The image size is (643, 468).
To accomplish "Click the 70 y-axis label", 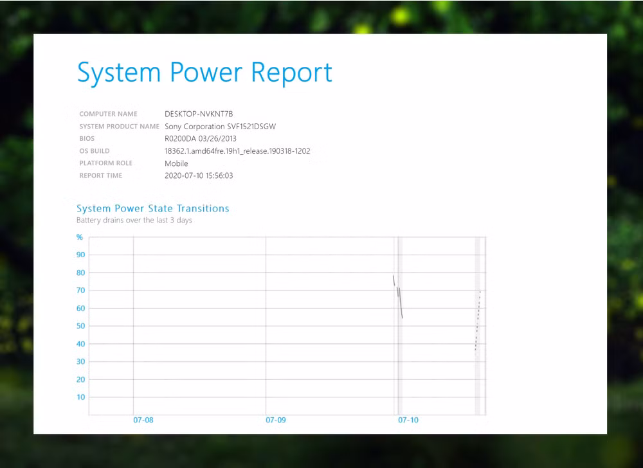I will click(x=81, y=291).
